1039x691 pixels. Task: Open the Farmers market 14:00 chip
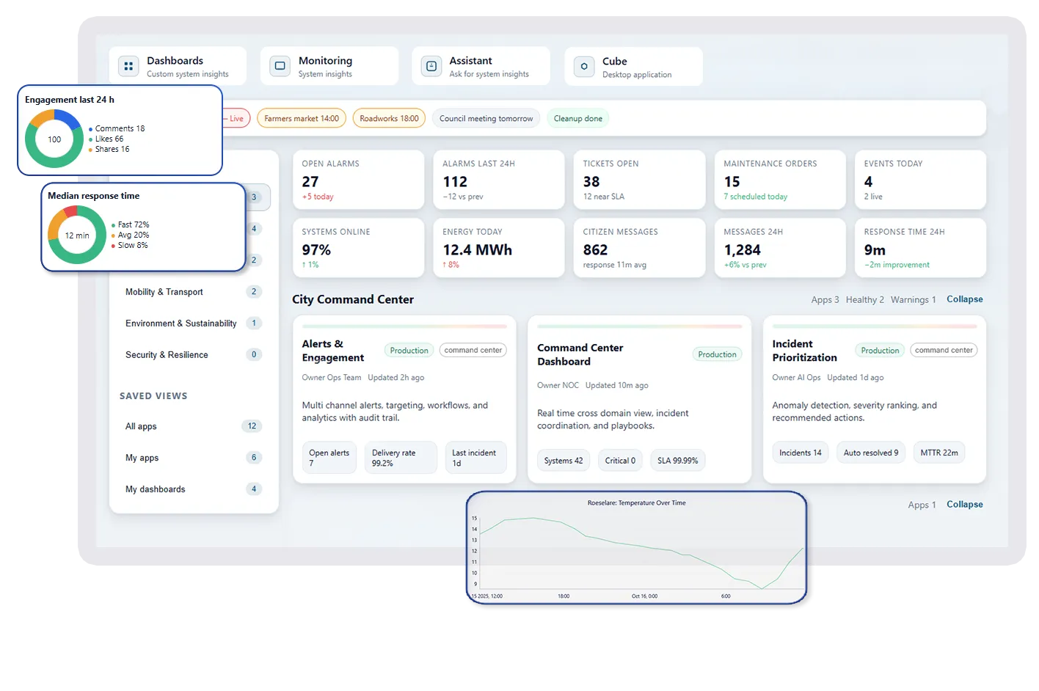coord(302,118)
